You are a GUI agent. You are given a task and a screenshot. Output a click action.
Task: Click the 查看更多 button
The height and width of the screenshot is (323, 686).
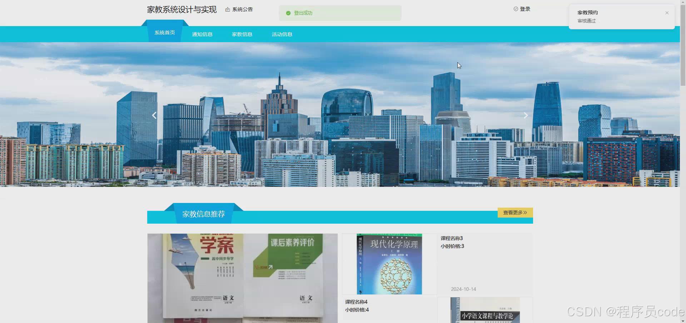(515, 212)
